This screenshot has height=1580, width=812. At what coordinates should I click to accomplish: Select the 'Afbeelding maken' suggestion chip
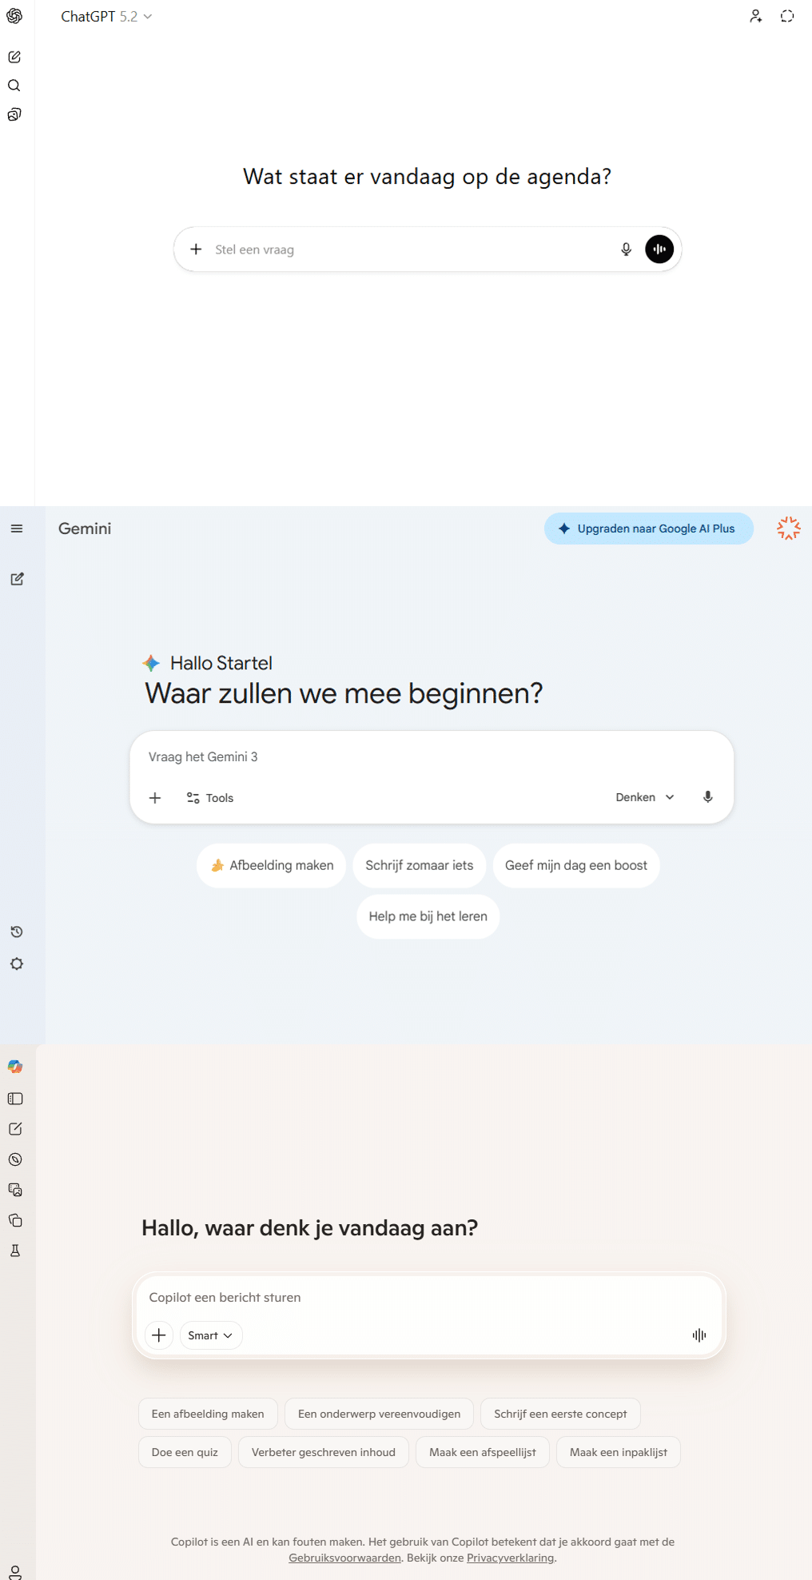(x=272, y=865)
